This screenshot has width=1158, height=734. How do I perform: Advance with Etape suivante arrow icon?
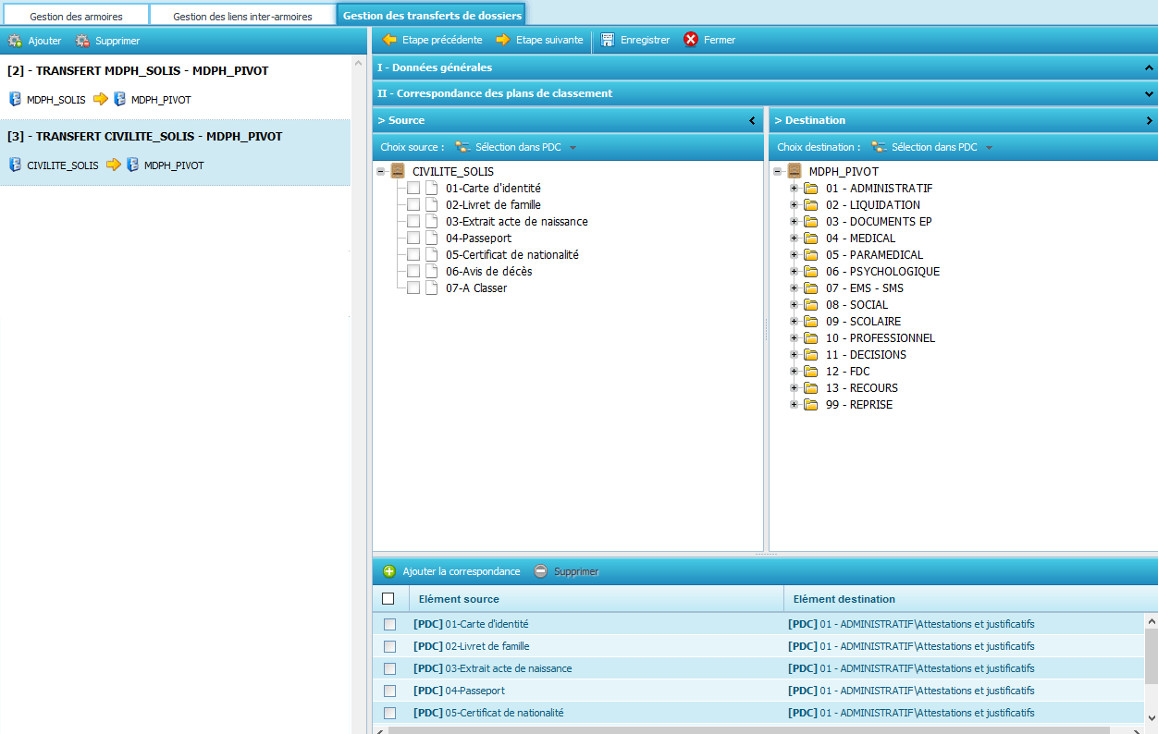click(x=503, y=40)
